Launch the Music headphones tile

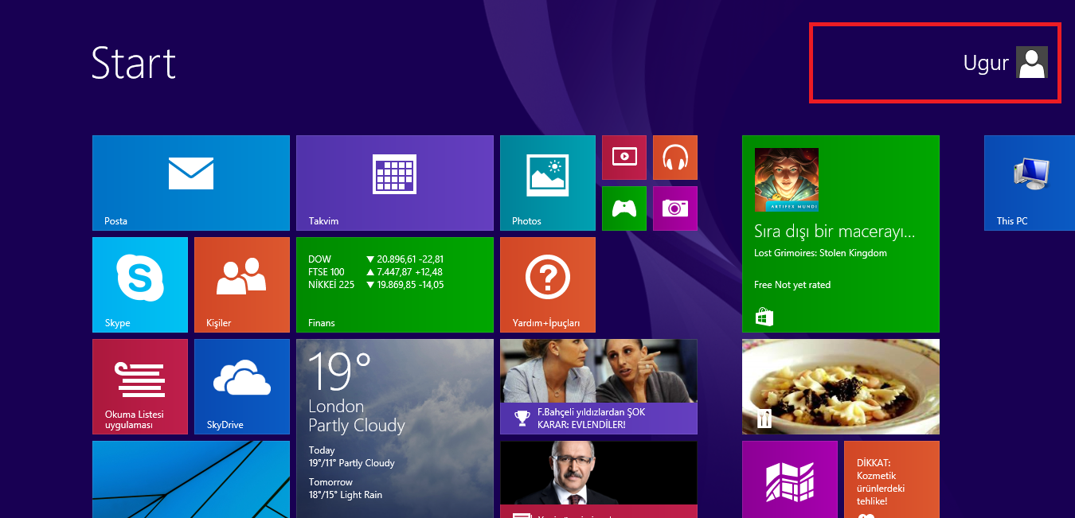[x=675, y=158]
